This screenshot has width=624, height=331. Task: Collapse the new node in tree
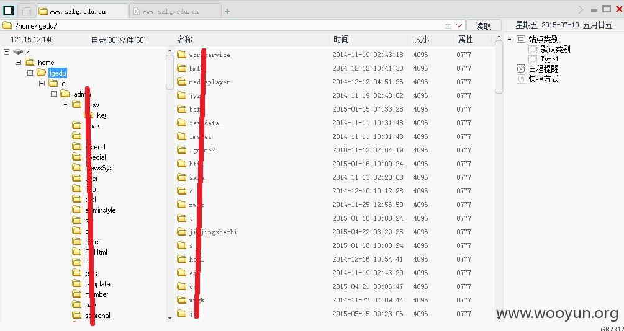pos(66,105)
